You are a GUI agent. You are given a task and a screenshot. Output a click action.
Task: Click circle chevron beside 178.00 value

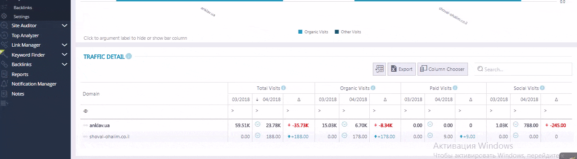pyautogui.click(x=344, y=136)
